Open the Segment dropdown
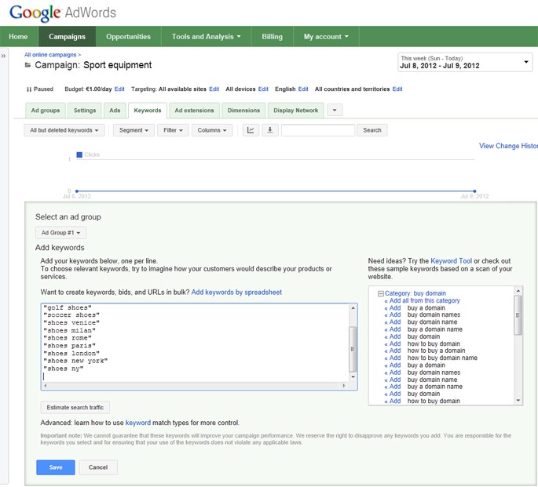The width and height of the screenshot is (538, 487). [134, 130]
